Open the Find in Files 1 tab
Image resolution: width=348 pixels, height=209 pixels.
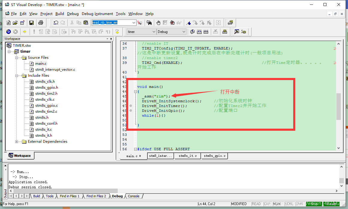click(x=69, y=196)
